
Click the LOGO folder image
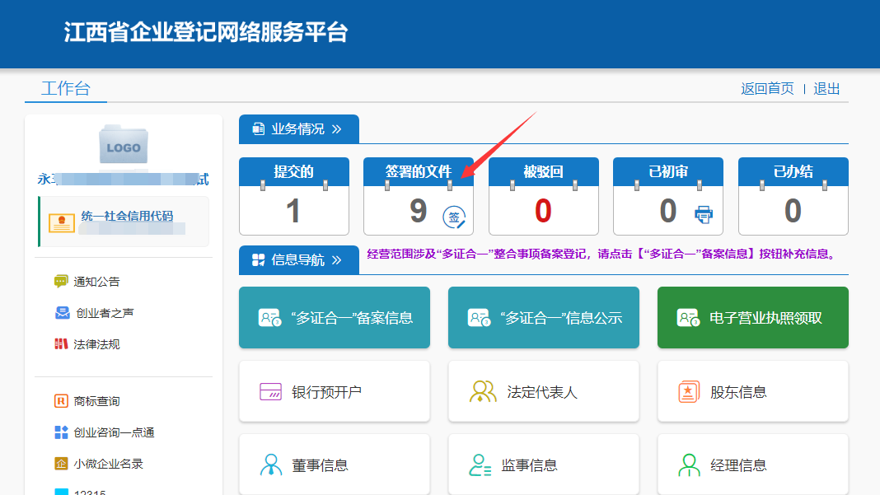[x=124, y=144]
